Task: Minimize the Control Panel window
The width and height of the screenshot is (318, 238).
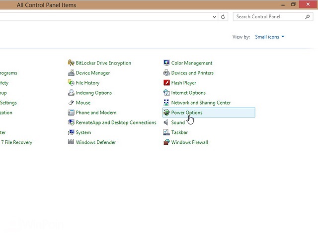Action: point(283,4)
